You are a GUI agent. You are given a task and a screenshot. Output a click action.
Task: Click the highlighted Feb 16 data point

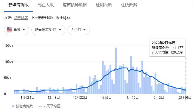(185, 90)
